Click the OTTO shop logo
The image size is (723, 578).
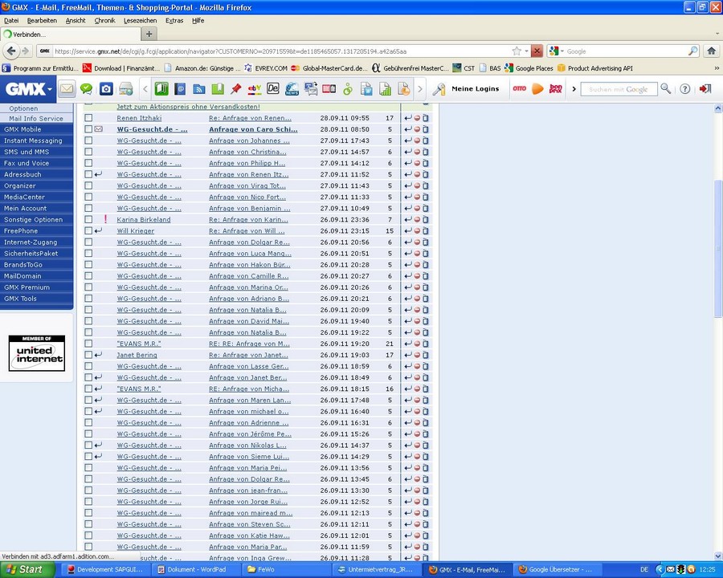pos(520,89)
